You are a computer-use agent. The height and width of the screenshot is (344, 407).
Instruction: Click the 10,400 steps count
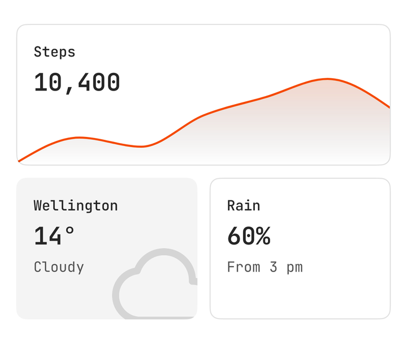click(77, 83)
